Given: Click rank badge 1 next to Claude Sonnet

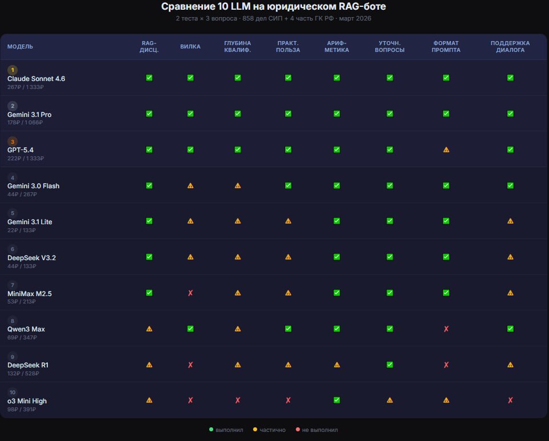Looking at the screenshot, I should 13,70.
